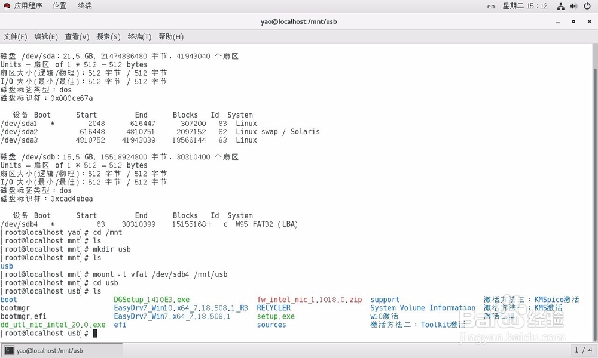Screen dimensions: 598x358
Task: Maximize the terminal window
Action: tap(573, 21)
